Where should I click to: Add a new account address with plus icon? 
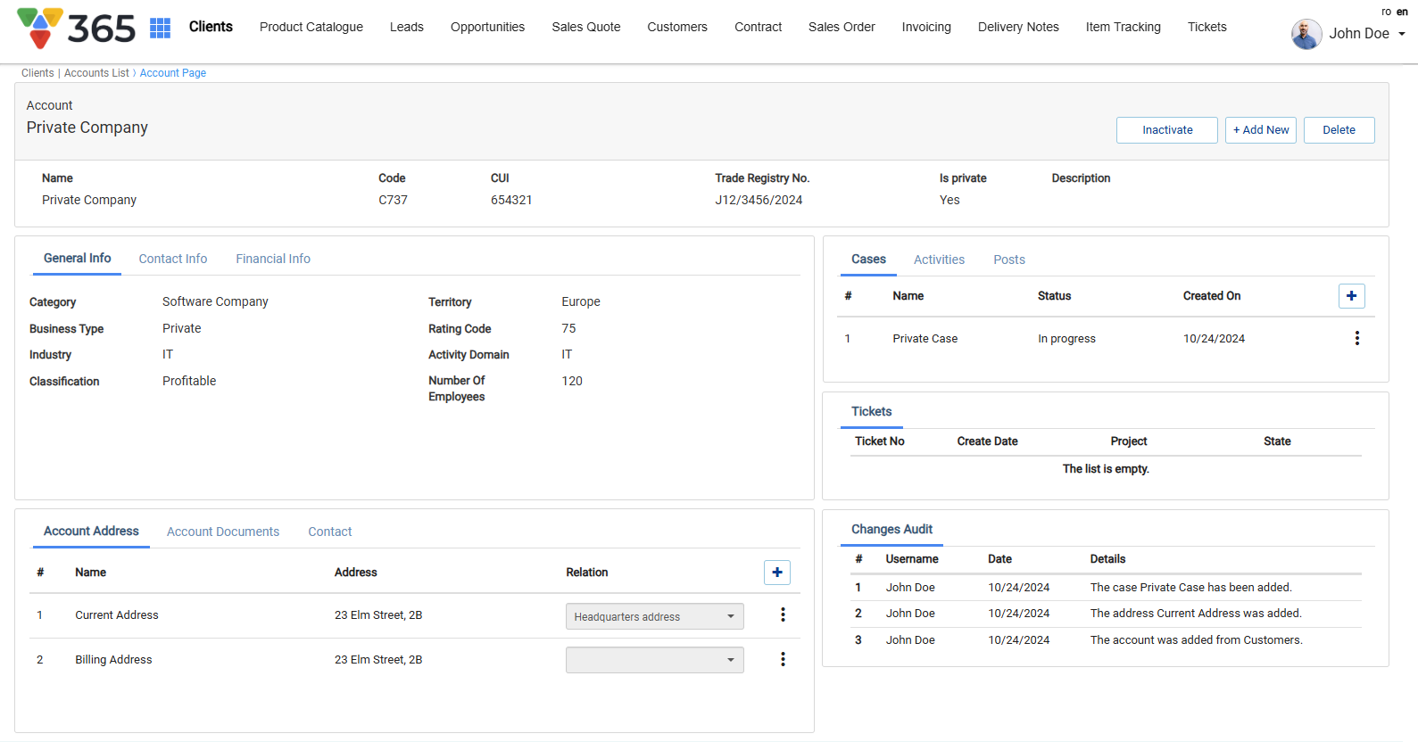tap(776, 573)
